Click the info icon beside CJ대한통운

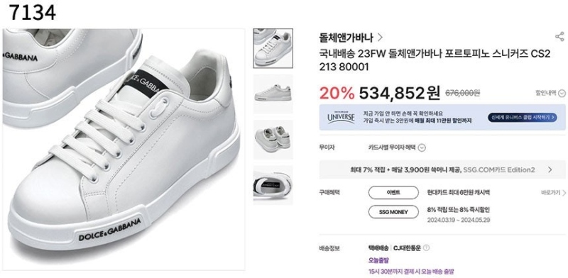[x=427, y=248]
